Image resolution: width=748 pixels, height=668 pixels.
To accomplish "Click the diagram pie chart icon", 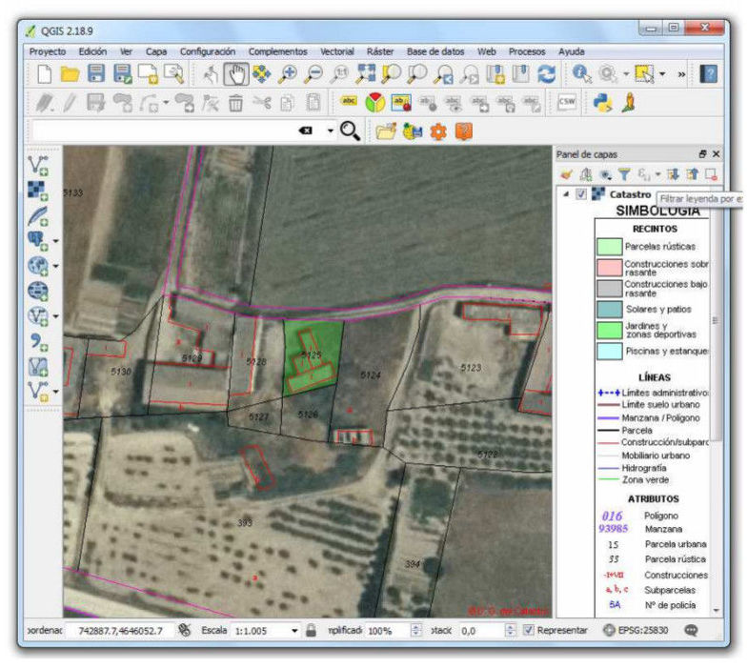I will [375, 102].
